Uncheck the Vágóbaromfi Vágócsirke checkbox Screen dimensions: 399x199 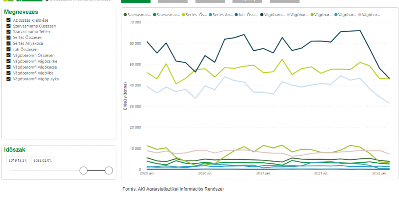pyautogui.click(x=8, y=61)
